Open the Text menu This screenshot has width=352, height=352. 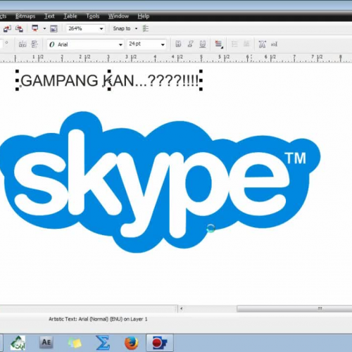pyautogui.click(x=49, y=16)
